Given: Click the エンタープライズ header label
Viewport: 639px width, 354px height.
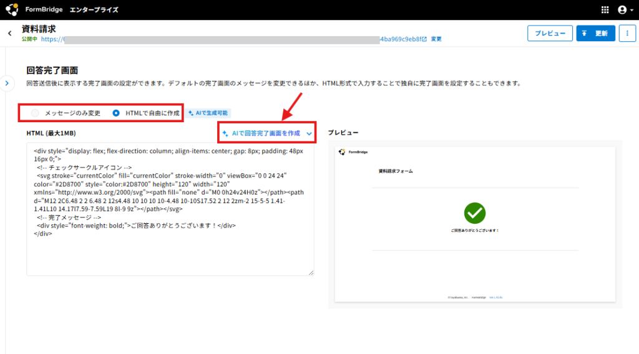Looking at the screenshot, I should 94,10.
